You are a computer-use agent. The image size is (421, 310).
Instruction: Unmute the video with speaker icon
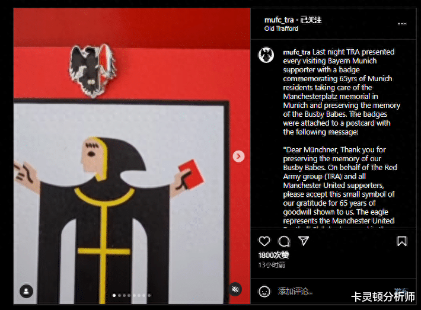[x=235, y=289]
